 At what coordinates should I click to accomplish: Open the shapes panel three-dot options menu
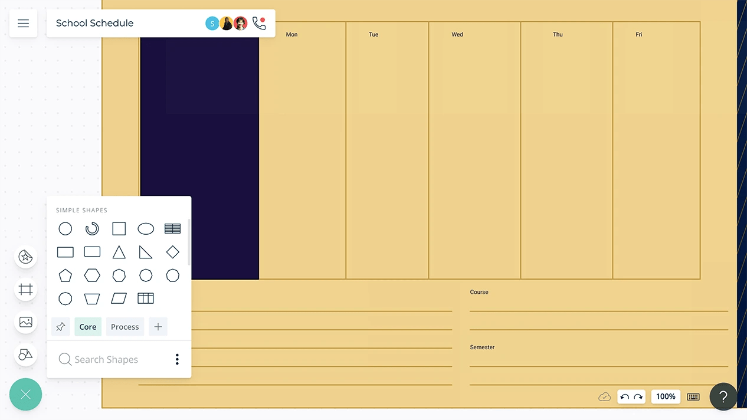[x=177, y=359]
